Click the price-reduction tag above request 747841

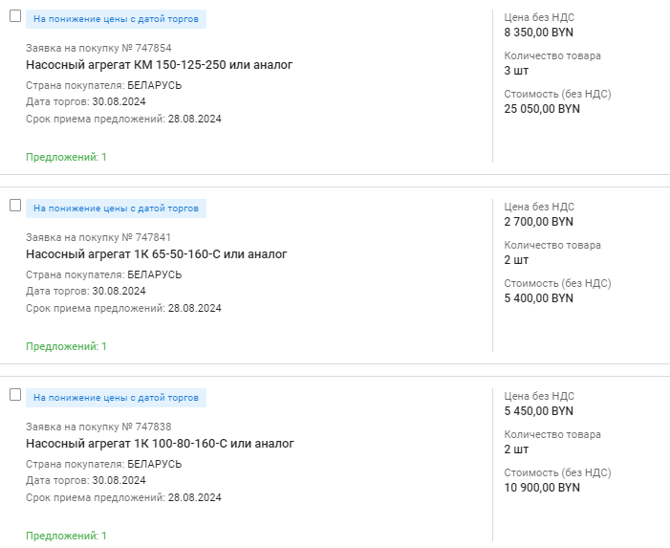[116, 208]
